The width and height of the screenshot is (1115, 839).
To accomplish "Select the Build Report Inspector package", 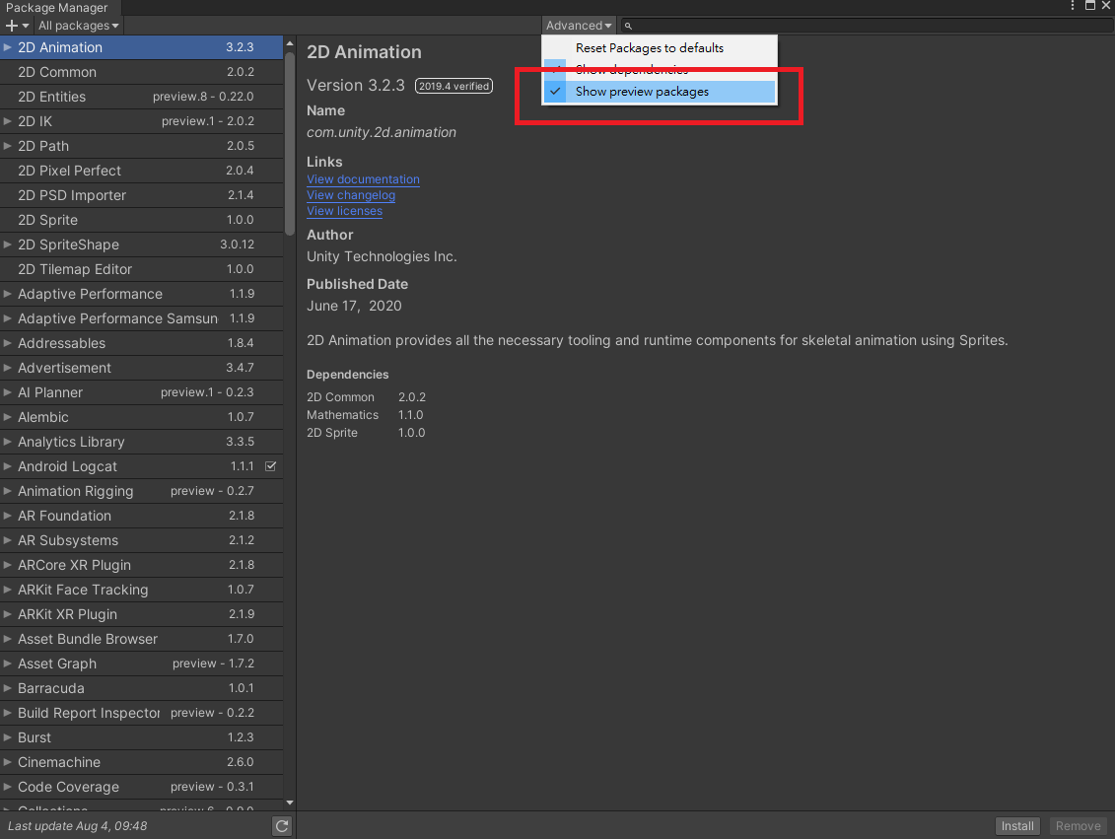I will (x=142, y=713).
